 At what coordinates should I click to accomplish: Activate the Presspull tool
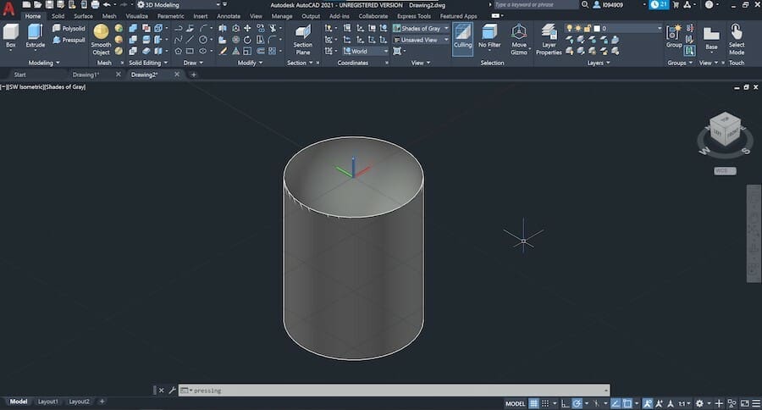tap(68, 40)
